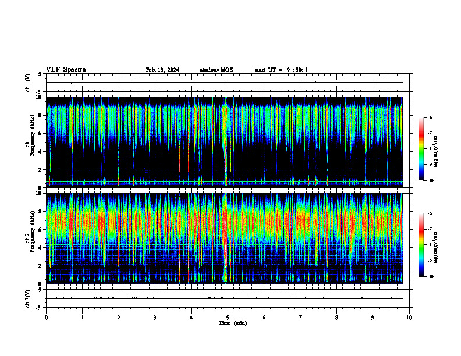This screenshot has width=461, height=356.
Task: Click the "4" kHz tick on ch.1 frequency axis
Action: point(40,152)
